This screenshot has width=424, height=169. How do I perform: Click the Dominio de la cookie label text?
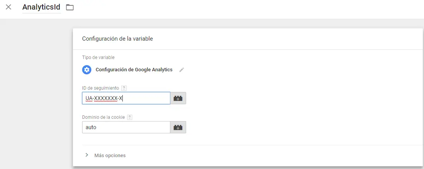click(104, 117)
